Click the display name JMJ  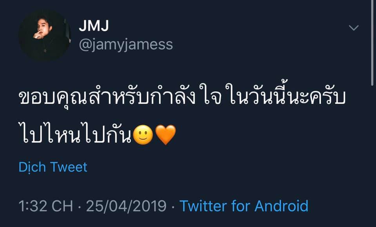tap(94, 26)
